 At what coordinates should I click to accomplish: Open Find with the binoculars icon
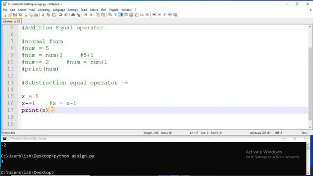[73, 15]
